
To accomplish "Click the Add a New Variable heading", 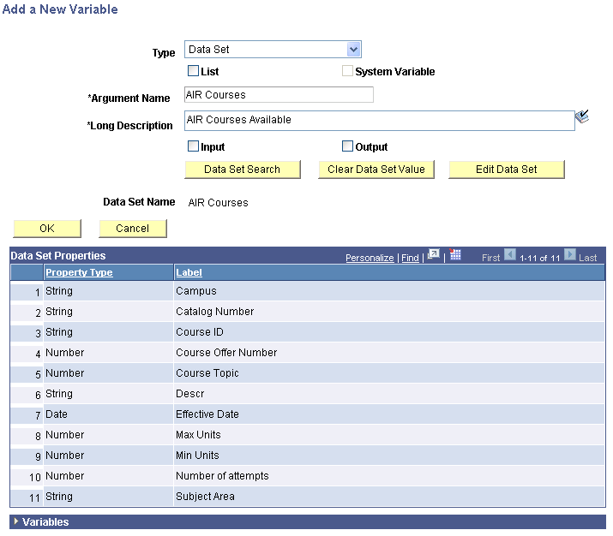I will 60,9.
